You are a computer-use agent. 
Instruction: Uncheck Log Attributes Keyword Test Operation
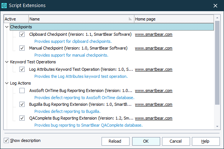click(x=22, y=69)
